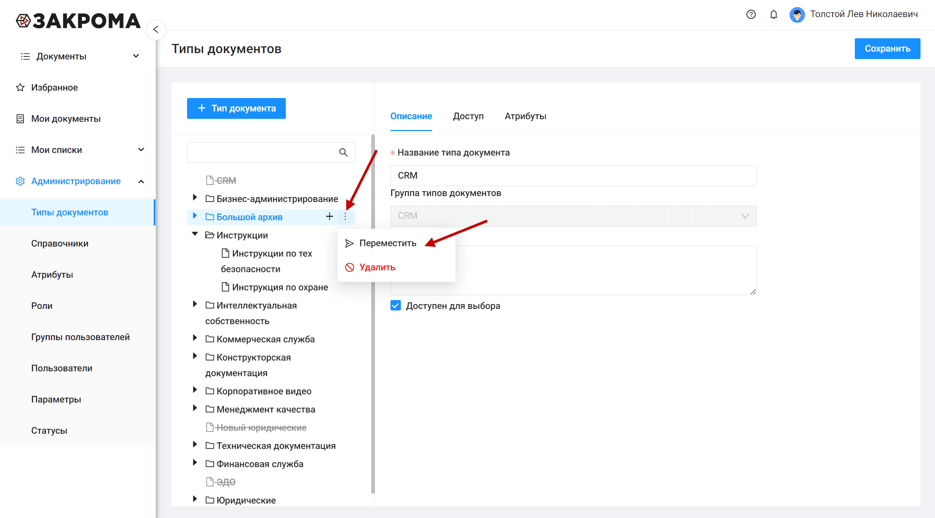Viewport: 935px width, 518px height.
Task: Open three-dots menu on Большой архив
Action: tap(345, 216)
